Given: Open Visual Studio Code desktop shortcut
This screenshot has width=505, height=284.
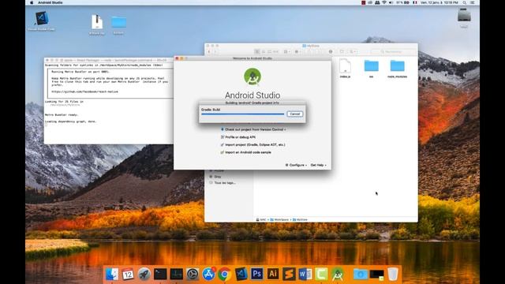Looking at the screenshot, I should tap(42, 21).
